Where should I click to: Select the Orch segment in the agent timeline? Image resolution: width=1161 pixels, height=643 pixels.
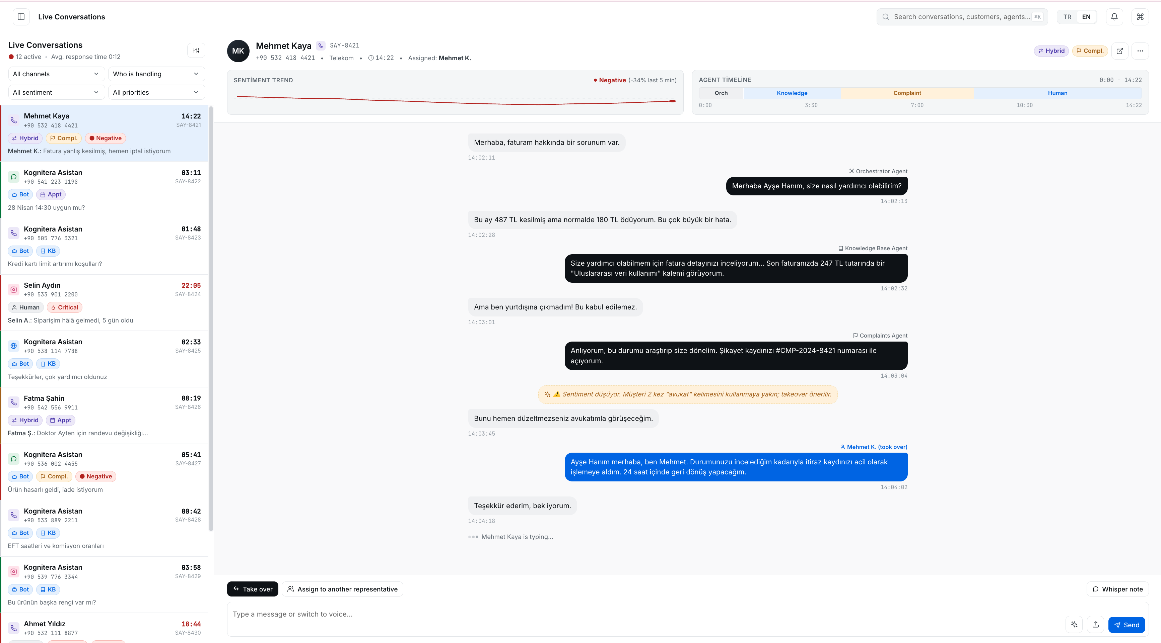[721, 93]
